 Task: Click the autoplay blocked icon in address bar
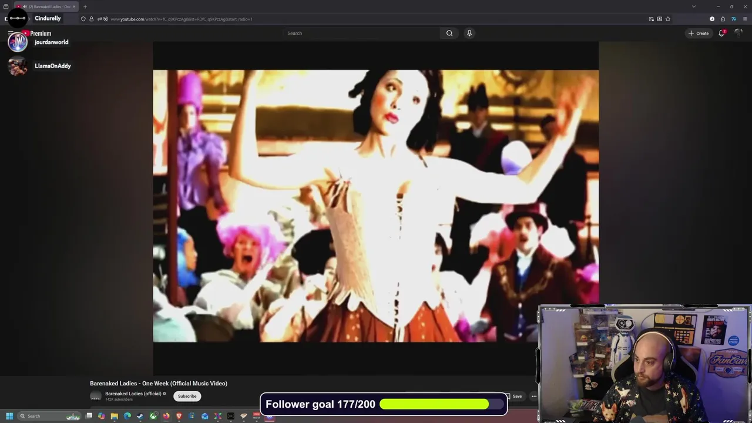pyautogui.click(x=105, y=19)
